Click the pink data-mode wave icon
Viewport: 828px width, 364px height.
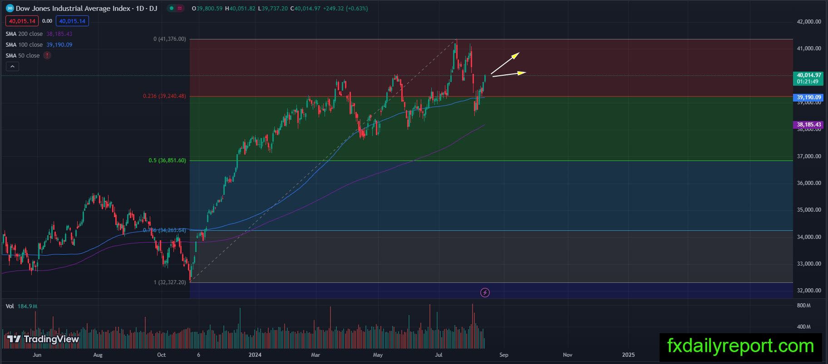[179, 8]
